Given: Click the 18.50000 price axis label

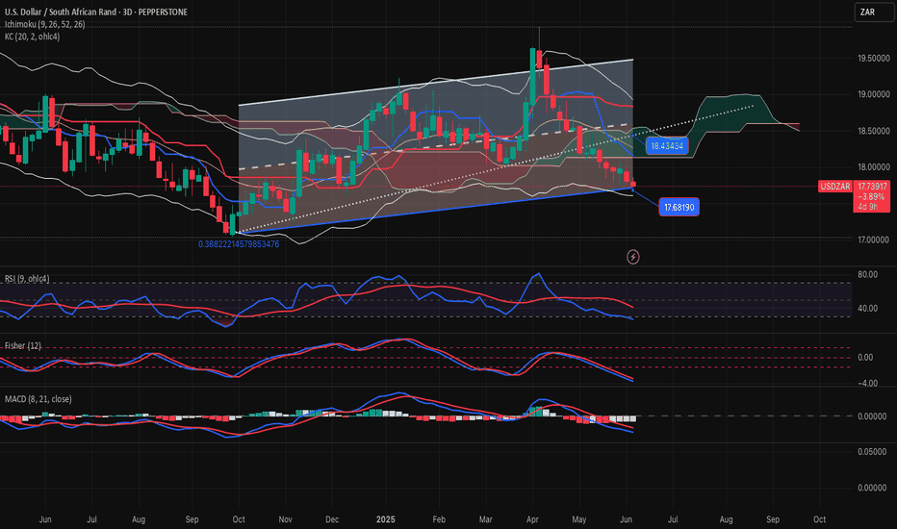Looking at the screenshot, I should point(873,131).
